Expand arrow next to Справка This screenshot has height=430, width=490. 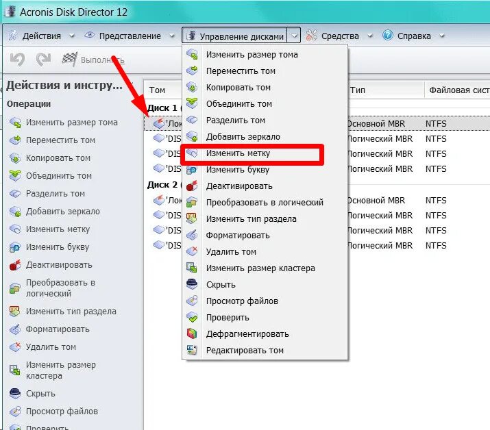(442, 36)
